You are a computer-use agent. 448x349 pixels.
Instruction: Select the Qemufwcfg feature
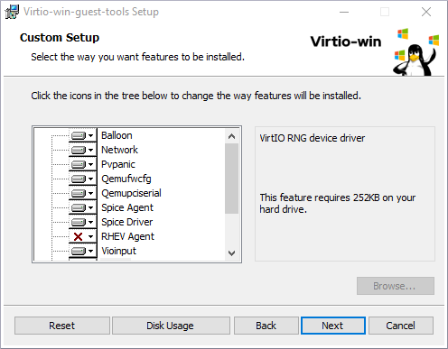point(126,179)
